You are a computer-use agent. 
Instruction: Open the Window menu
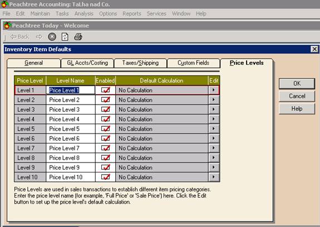point(181,14)
